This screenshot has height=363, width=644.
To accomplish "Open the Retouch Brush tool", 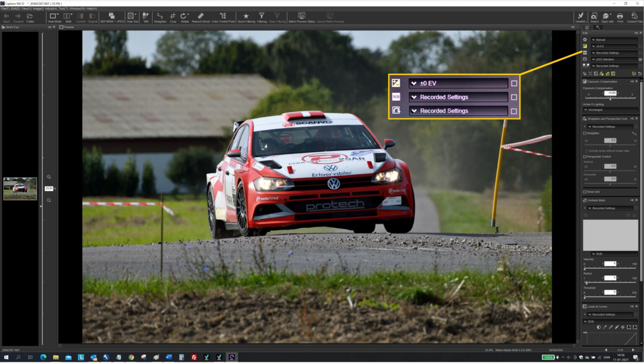I will point(200,17).
